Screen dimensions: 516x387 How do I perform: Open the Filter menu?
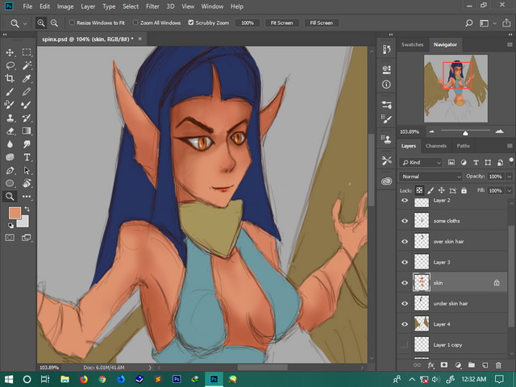[152, 6]
